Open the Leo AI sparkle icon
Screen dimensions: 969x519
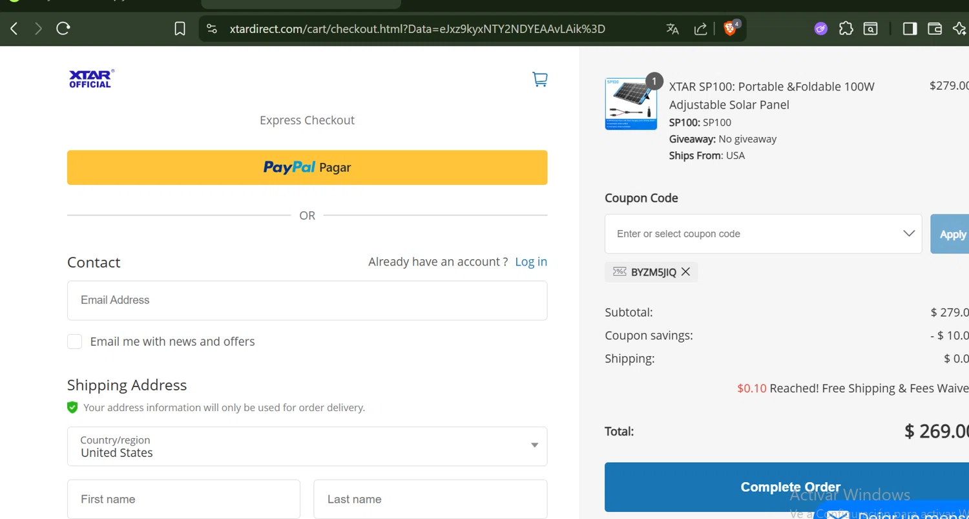pos(959,28)
